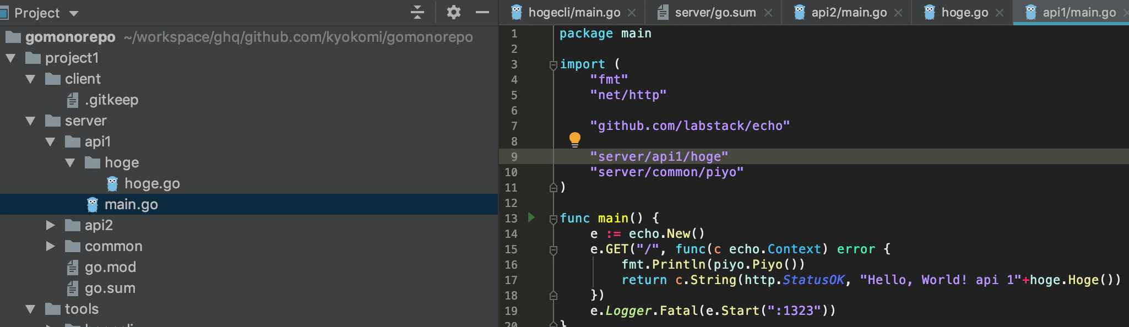Select main.go in the project tree
This screenshot has width=1129, height=327.
tap(249, 204)
